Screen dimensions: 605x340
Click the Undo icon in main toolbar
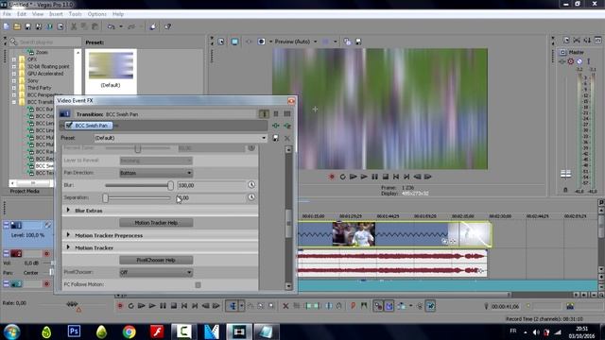point(112,26)
